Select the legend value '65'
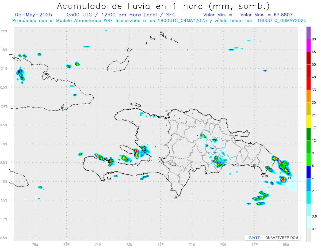 314,52
